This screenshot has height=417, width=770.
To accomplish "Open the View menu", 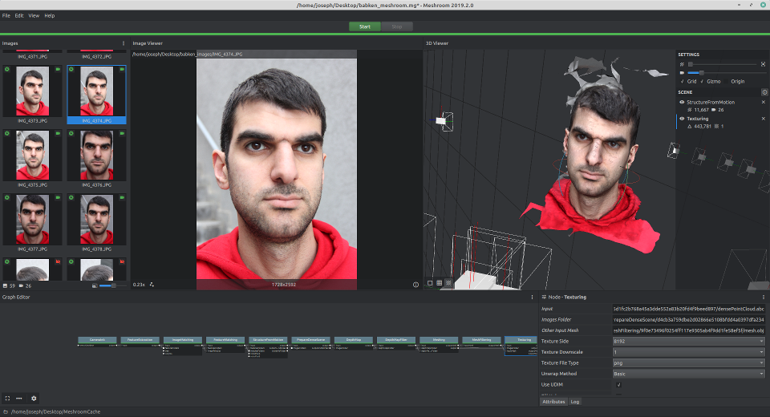I will [x=34, y=16].
